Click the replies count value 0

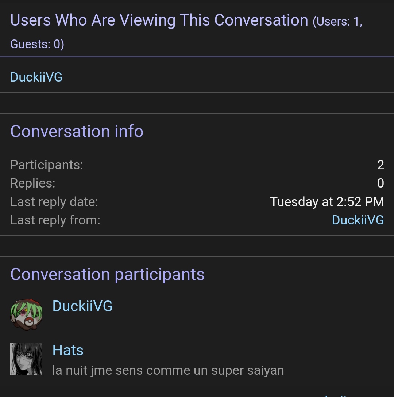pyautogui.click(x=381, y=183)
